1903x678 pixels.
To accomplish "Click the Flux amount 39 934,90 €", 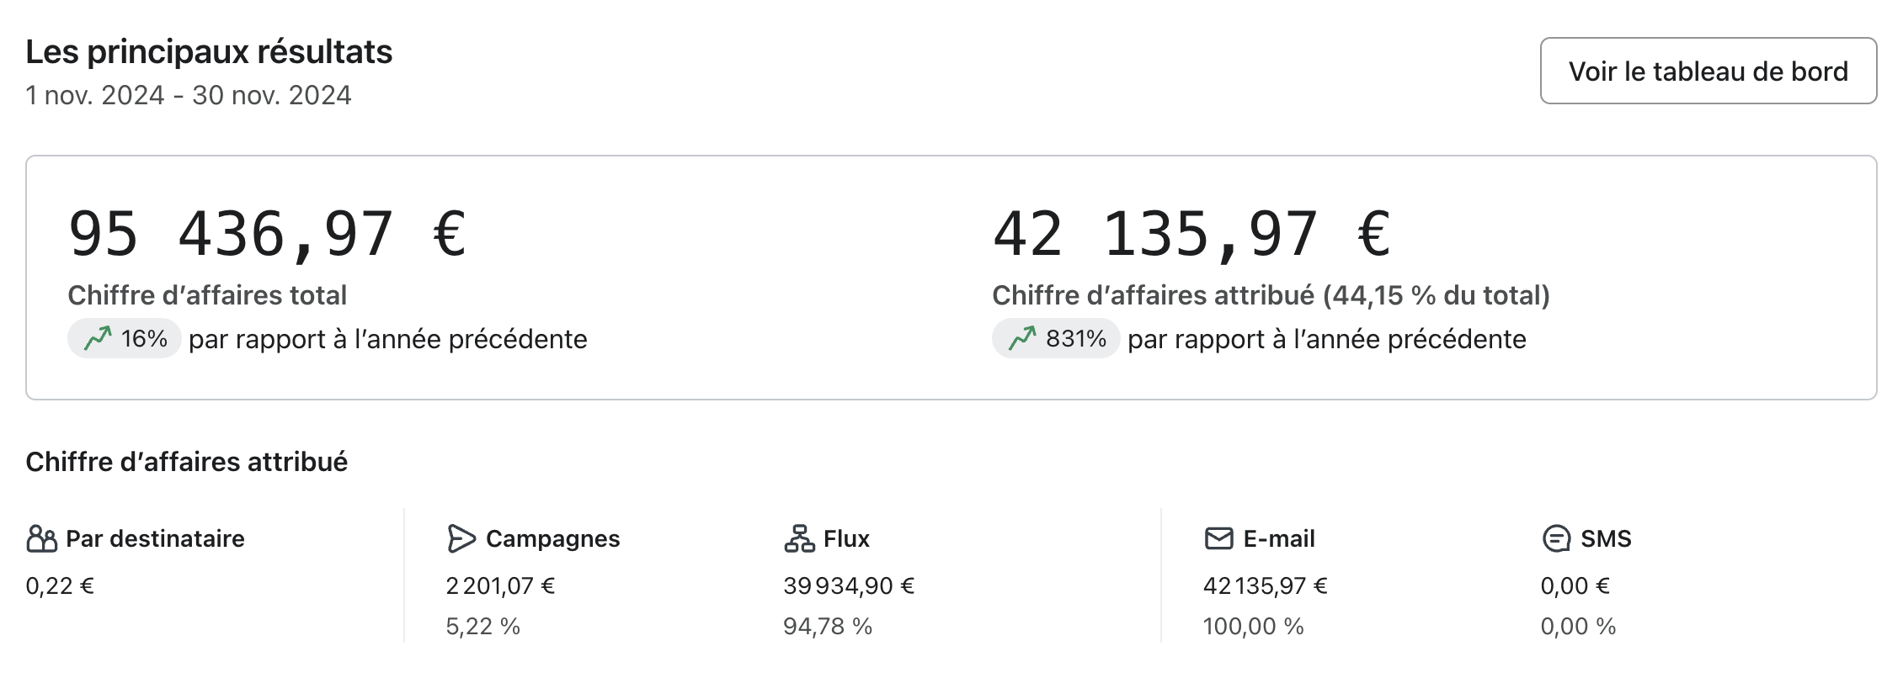I will click(848, 585).
